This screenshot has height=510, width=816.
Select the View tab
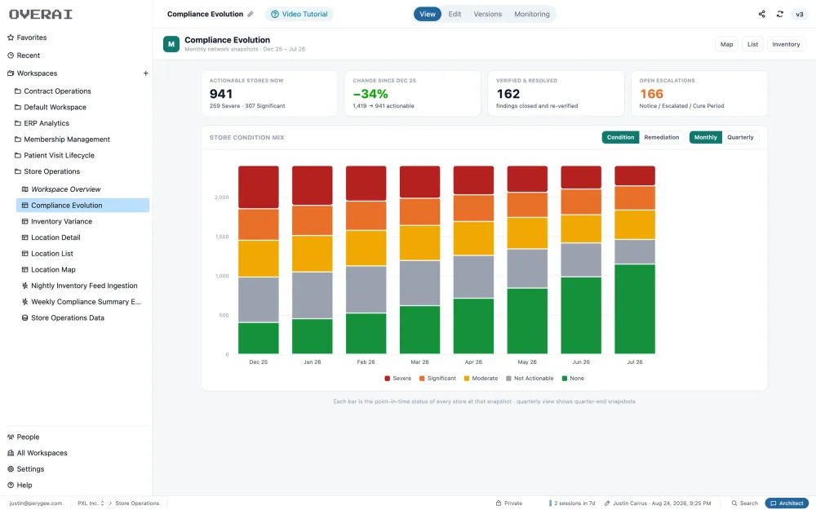tap(428, 14)
